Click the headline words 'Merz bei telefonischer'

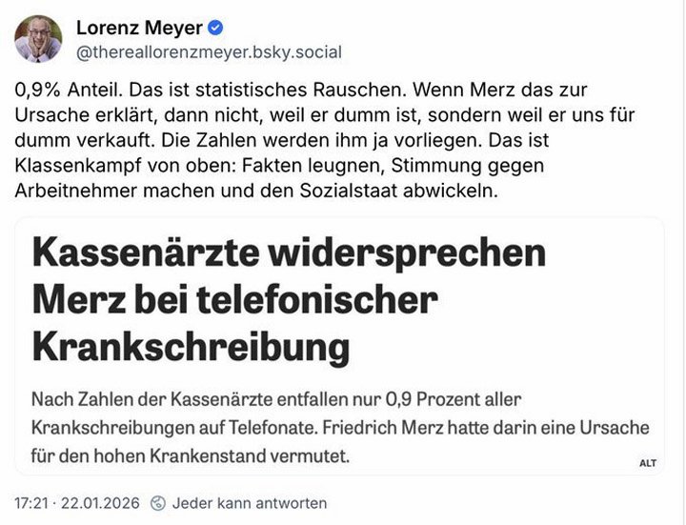click(x=235, y=300)
